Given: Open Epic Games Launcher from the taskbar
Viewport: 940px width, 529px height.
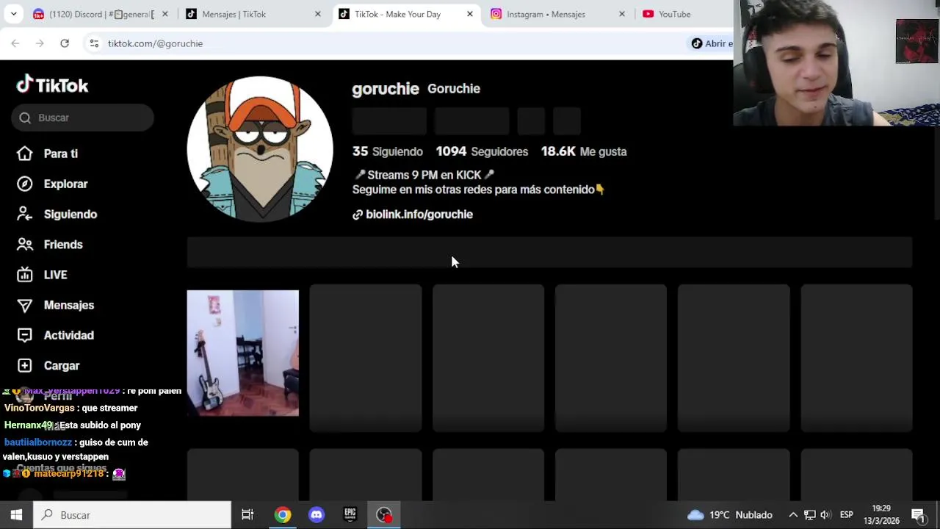Looking at the screenshot, I should pos(350,515).
